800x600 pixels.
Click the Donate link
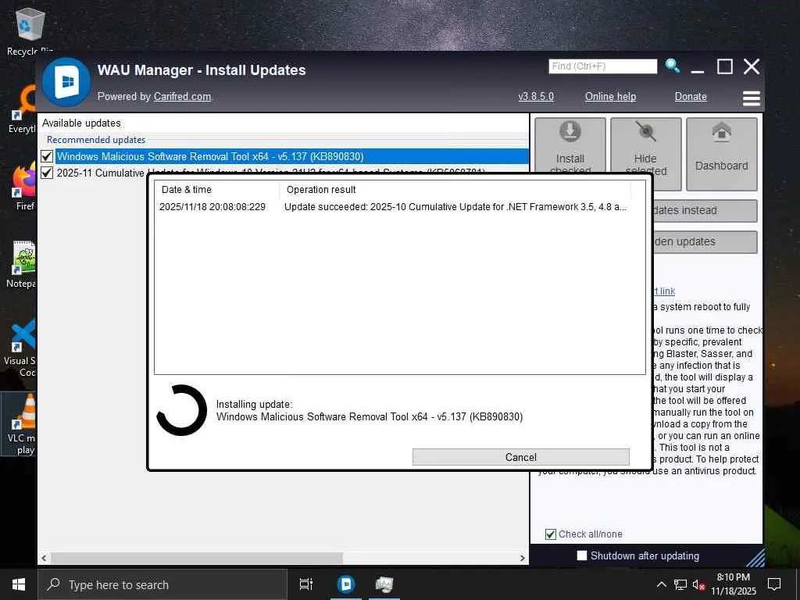point(691,96)
